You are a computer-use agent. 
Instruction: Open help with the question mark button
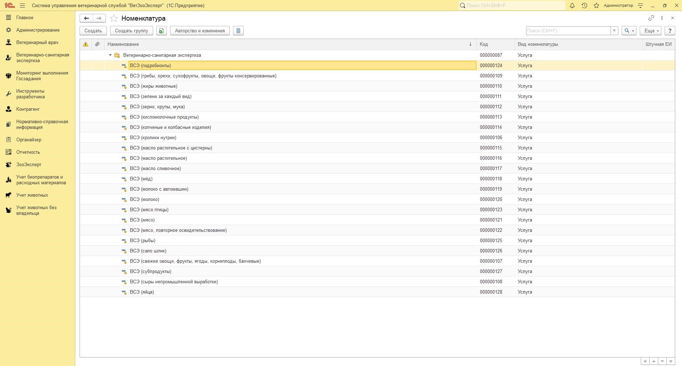(670, 31)
